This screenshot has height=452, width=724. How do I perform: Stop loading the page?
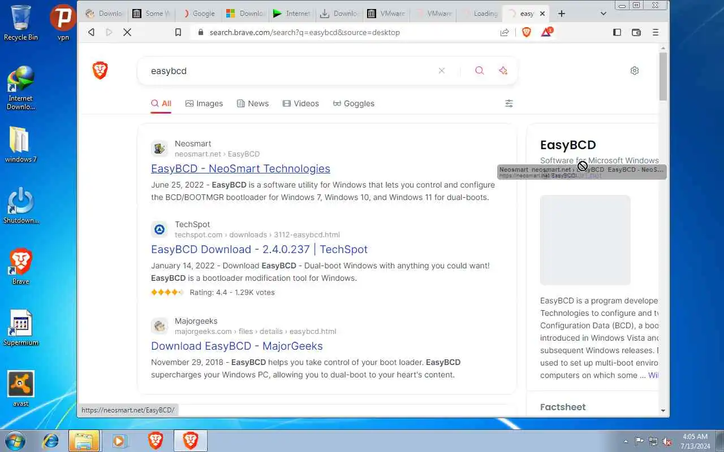(x=127, y=32)
